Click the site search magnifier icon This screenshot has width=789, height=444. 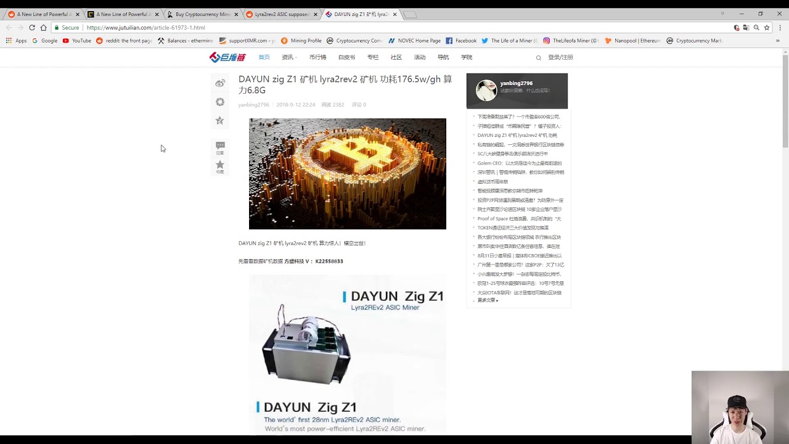click(x=538, y=58)
